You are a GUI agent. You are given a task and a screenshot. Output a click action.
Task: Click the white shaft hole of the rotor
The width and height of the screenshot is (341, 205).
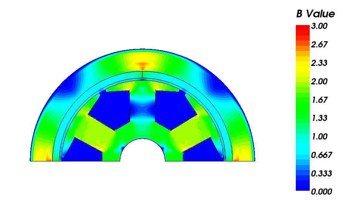[143, 151]
